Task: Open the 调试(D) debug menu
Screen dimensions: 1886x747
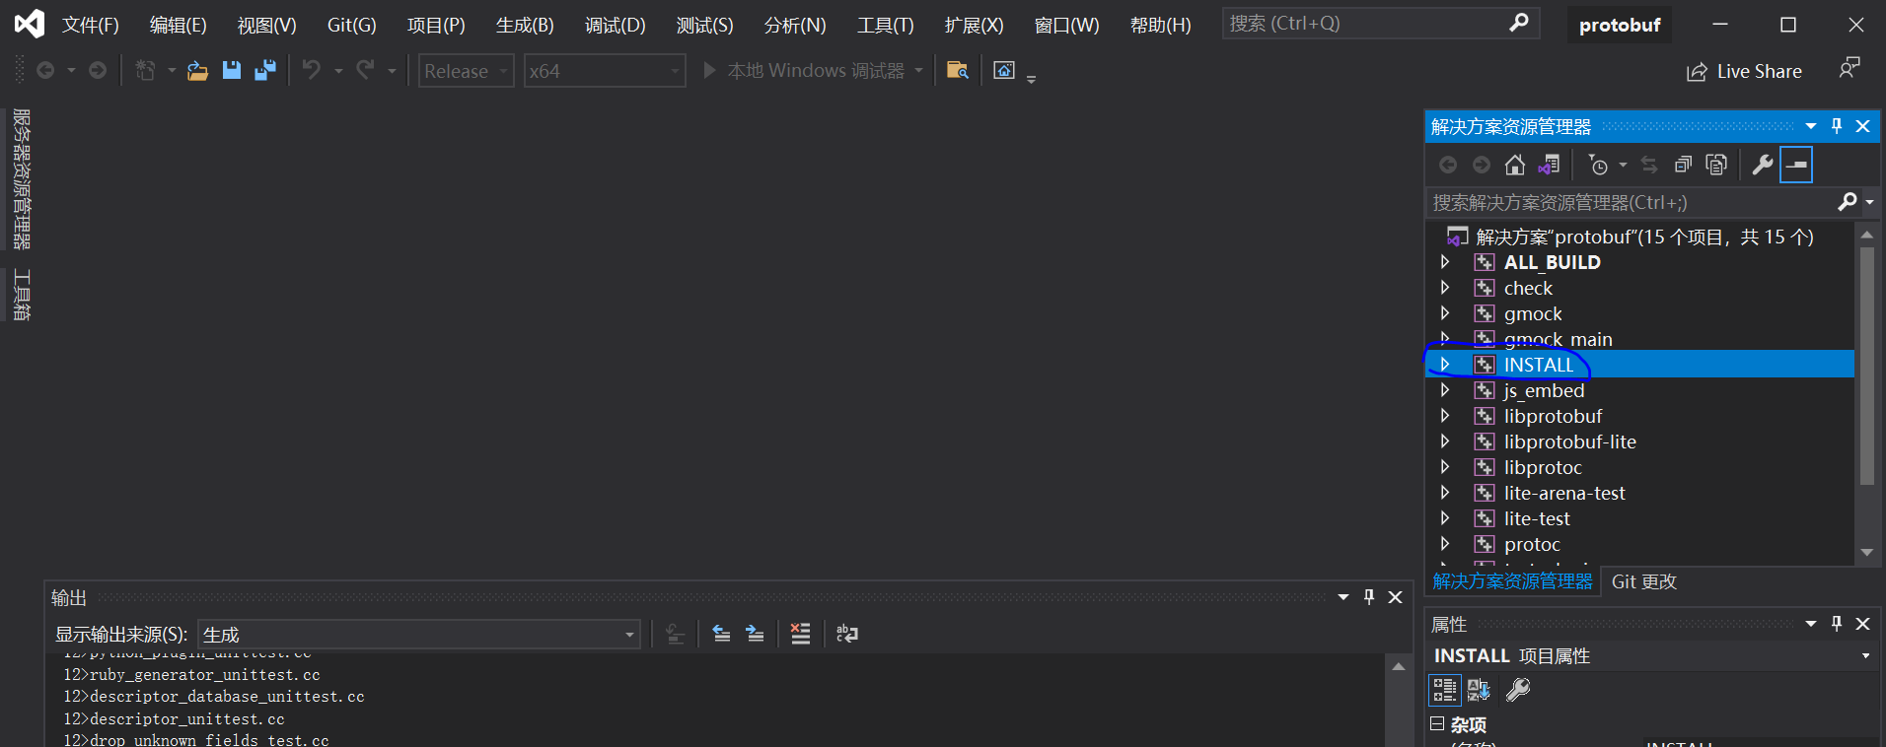Action: point(615,25)
